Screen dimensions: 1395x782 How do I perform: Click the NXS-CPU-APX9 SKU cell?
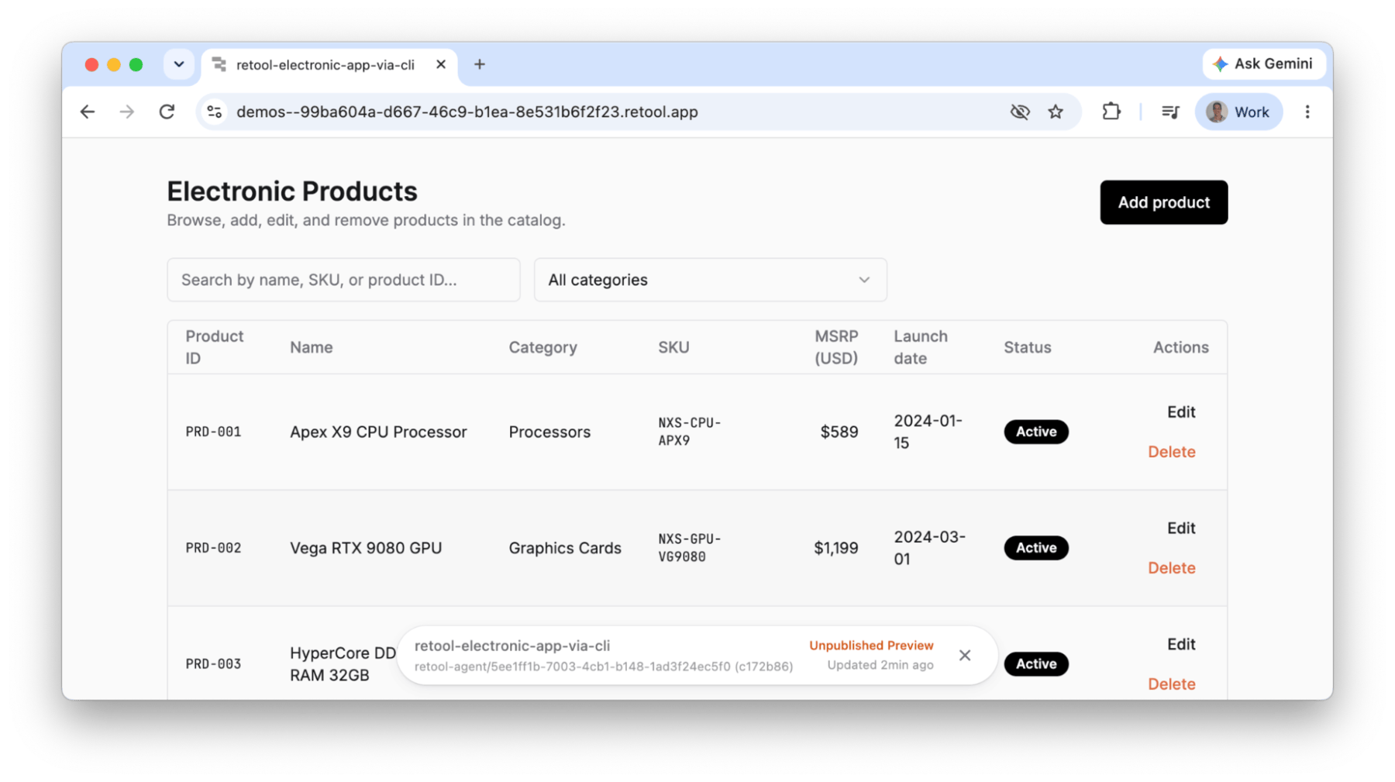pyautogui.click(x=690, y=432)
